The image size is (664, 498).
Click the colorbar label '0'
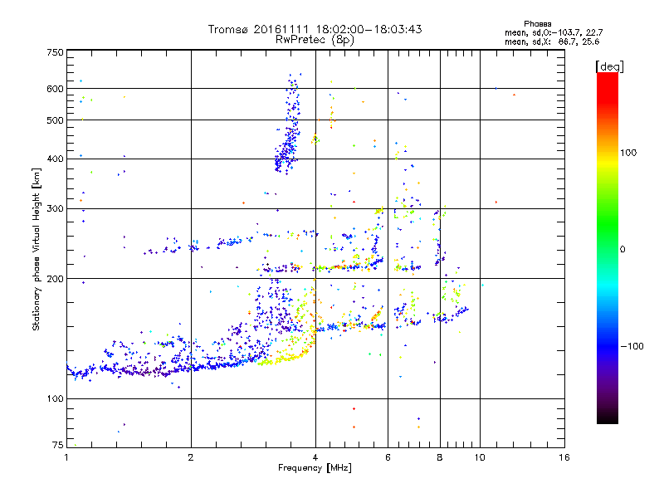pos(622,249)
